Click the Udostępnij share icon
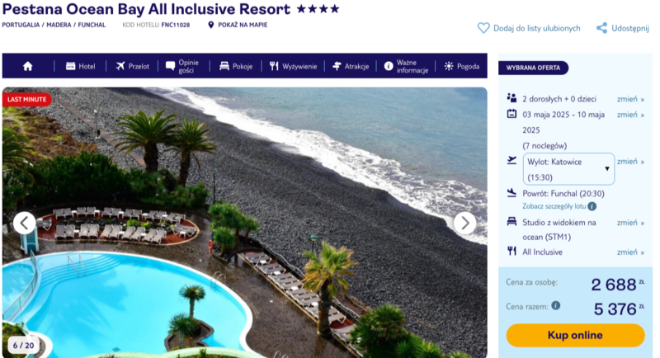The height and width of the screenshot is (358, 660). [x=601, y=28]
